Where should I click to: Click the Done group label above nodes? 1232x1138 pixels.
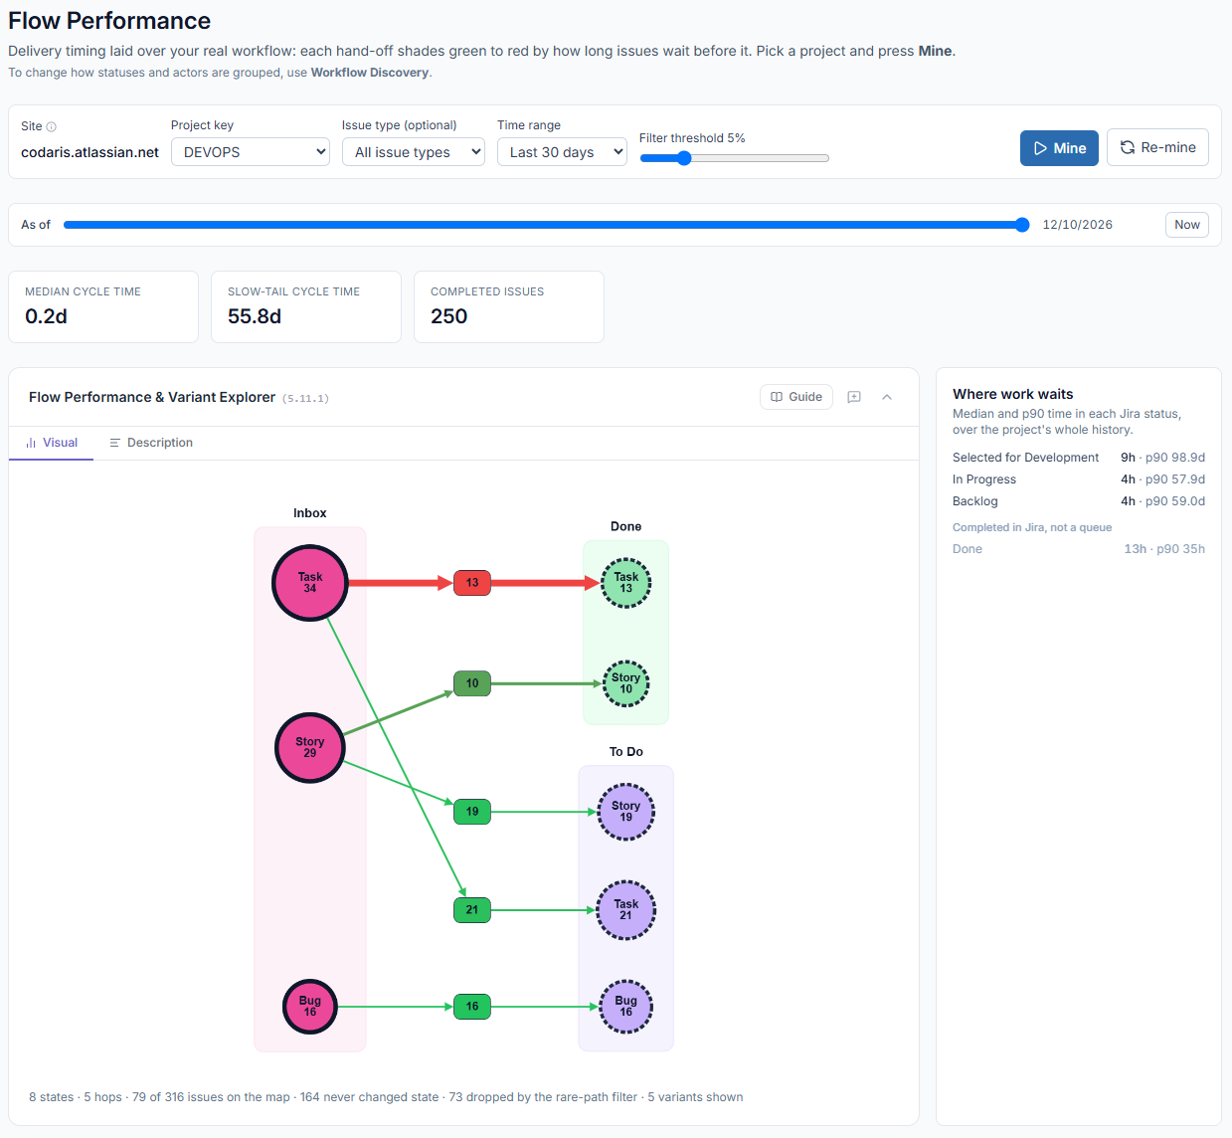[626, 526]
